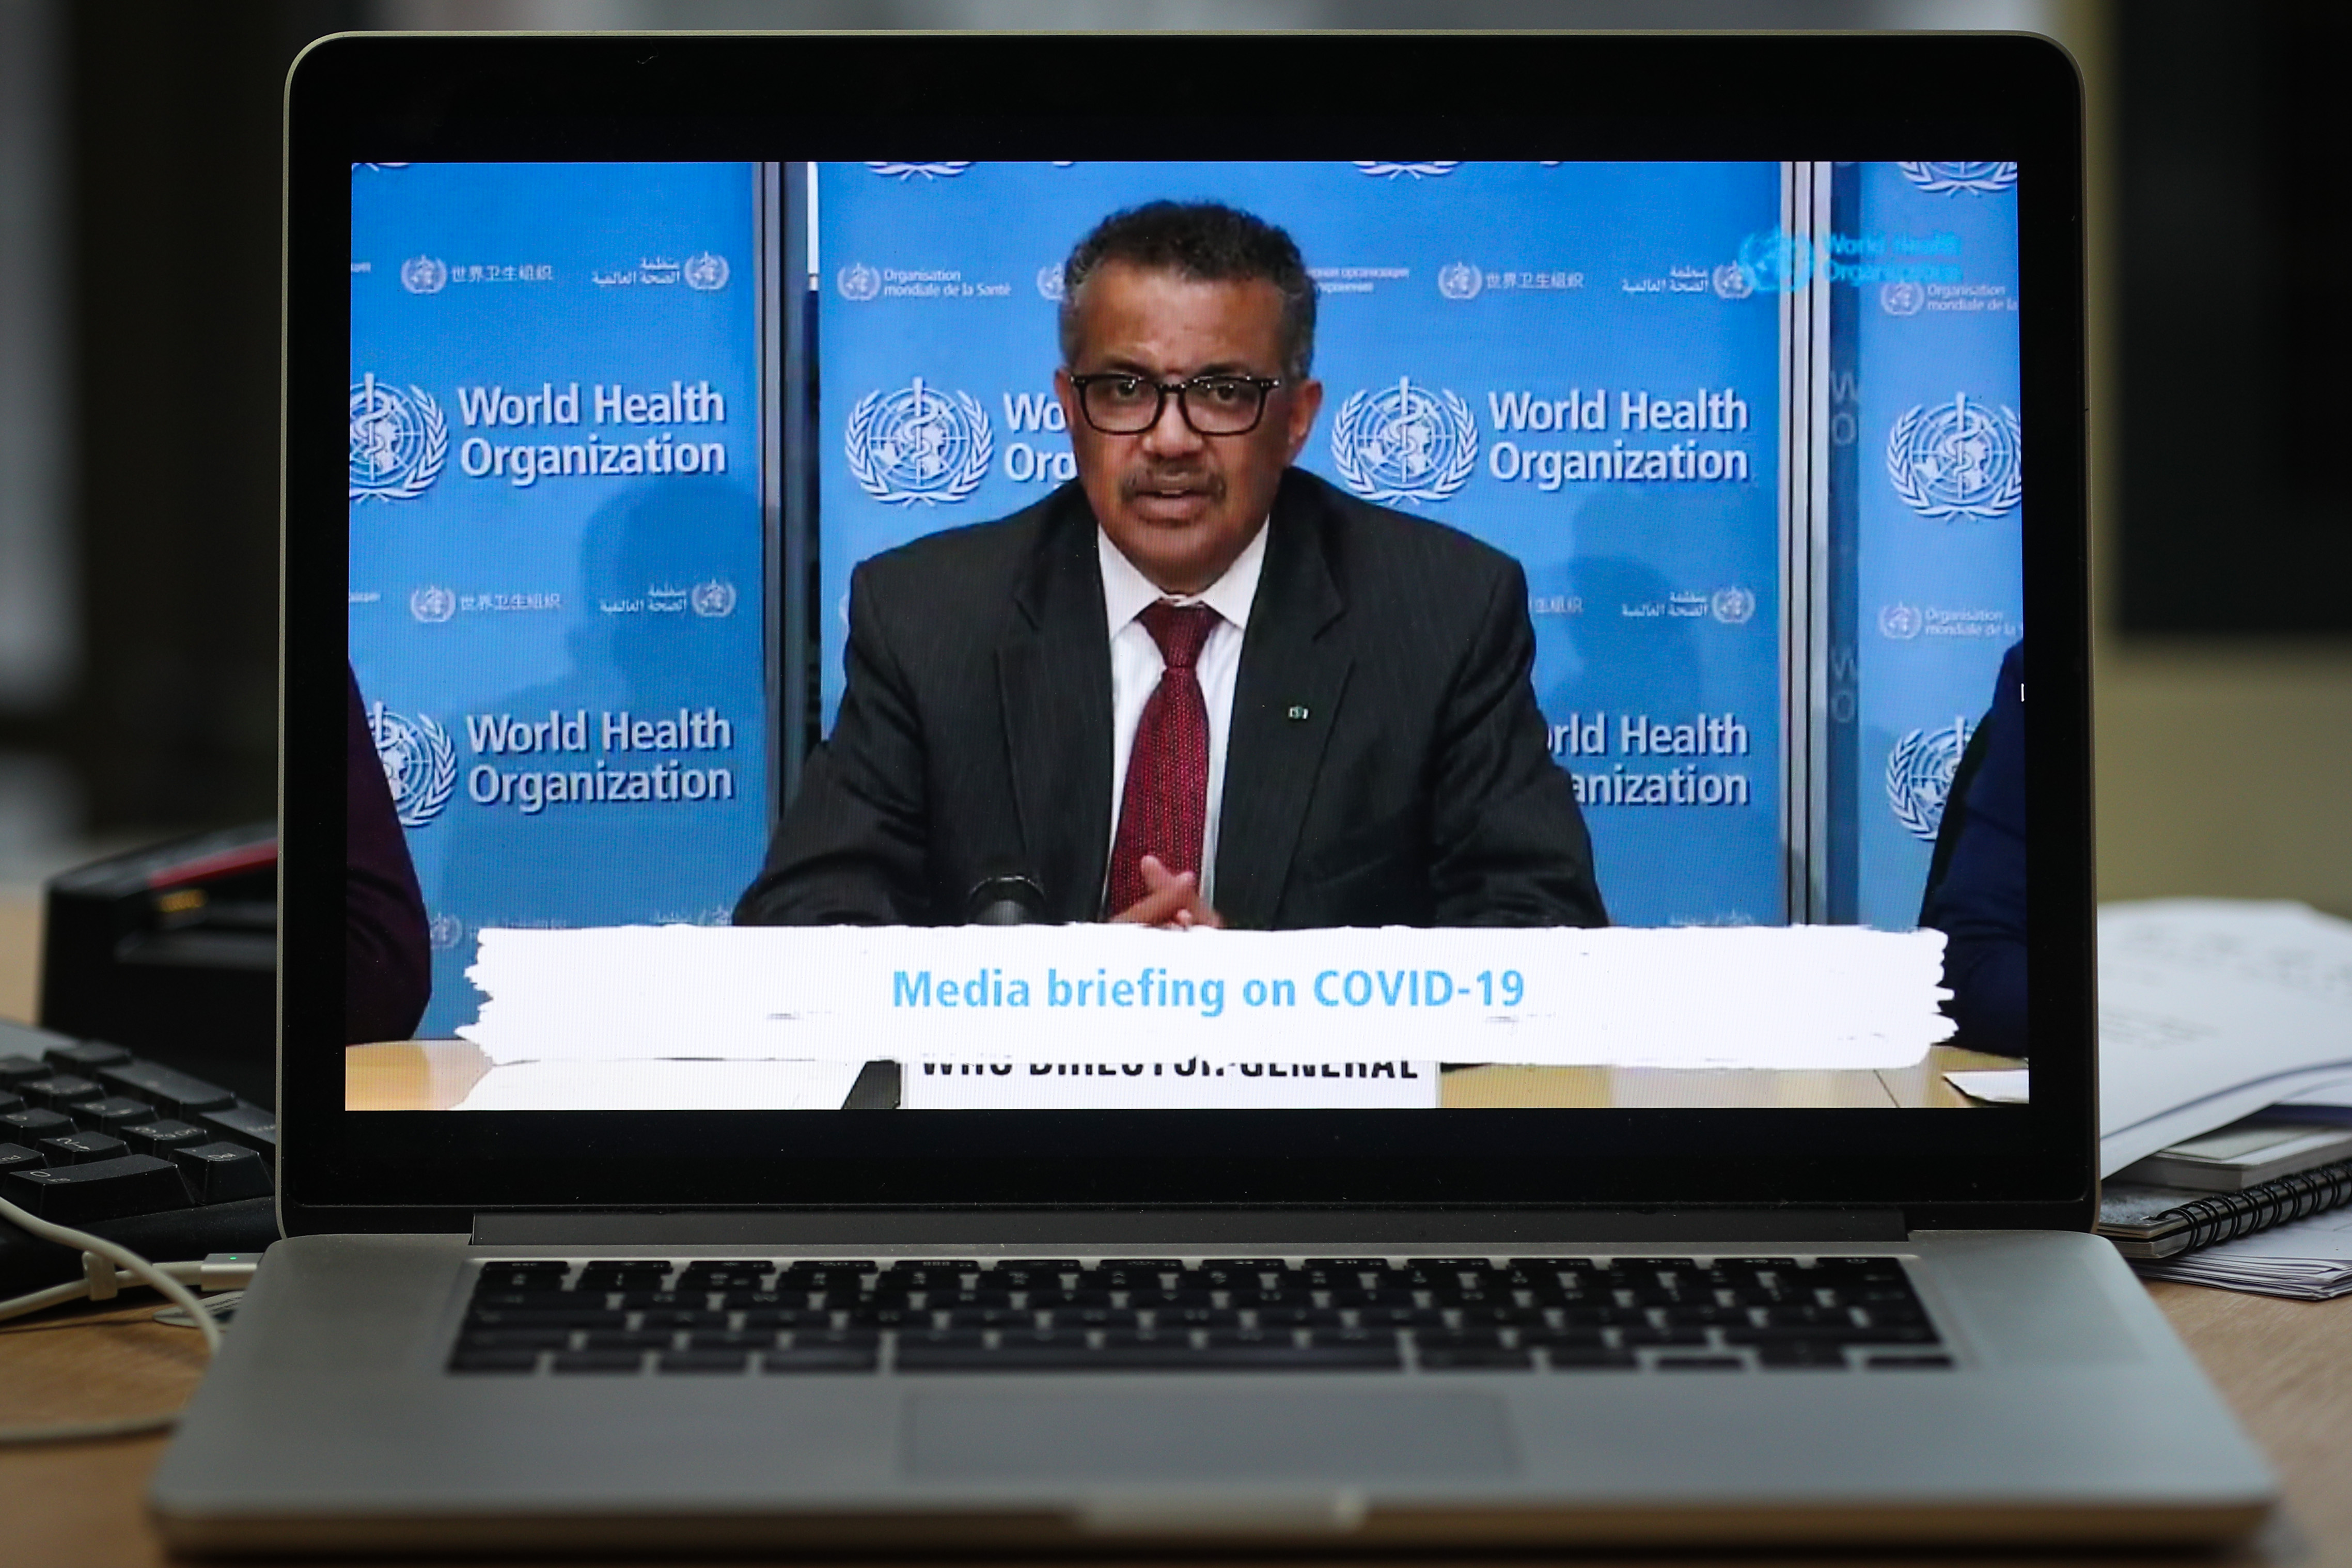The height and width of the screenshot is (1568, 2352).
Task: Click the French "Organisation mondiale de la Santé" logo above speaker's shoulder
Action: [924, 282]
